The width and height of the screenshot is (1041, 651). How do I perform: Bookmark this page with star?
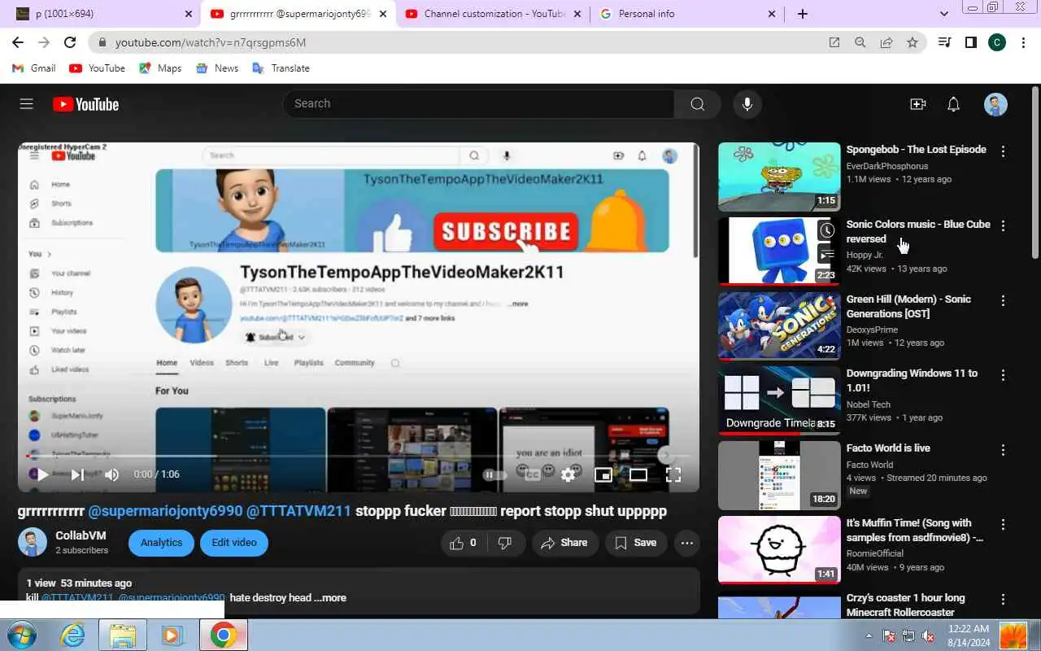click(913, 42)
